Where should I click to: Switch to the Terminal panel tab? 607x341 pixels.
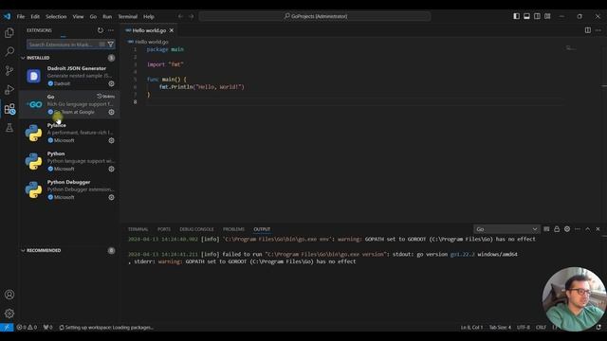138,229
